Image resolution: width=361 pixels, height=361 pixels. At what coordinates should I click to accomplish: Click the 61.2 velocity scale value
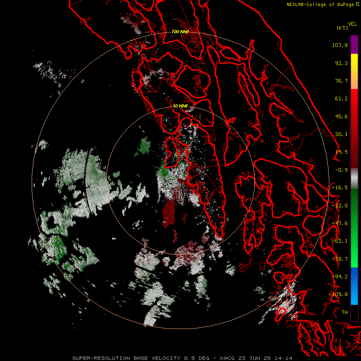341,99
